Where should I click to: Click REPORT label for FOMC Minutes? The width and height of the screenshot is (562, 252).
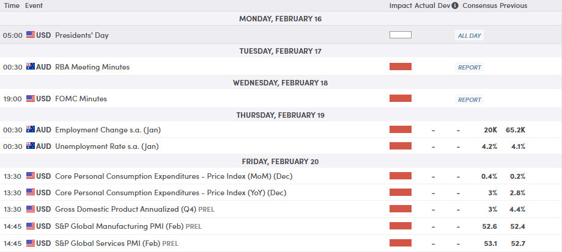[470, 99]
